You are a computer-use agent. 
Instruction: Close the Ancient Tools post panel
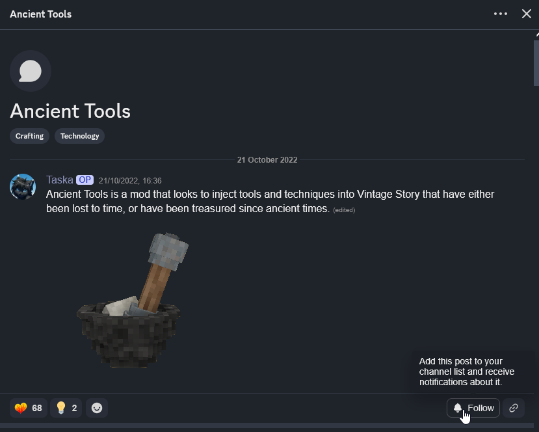click(x=526, y=14)
